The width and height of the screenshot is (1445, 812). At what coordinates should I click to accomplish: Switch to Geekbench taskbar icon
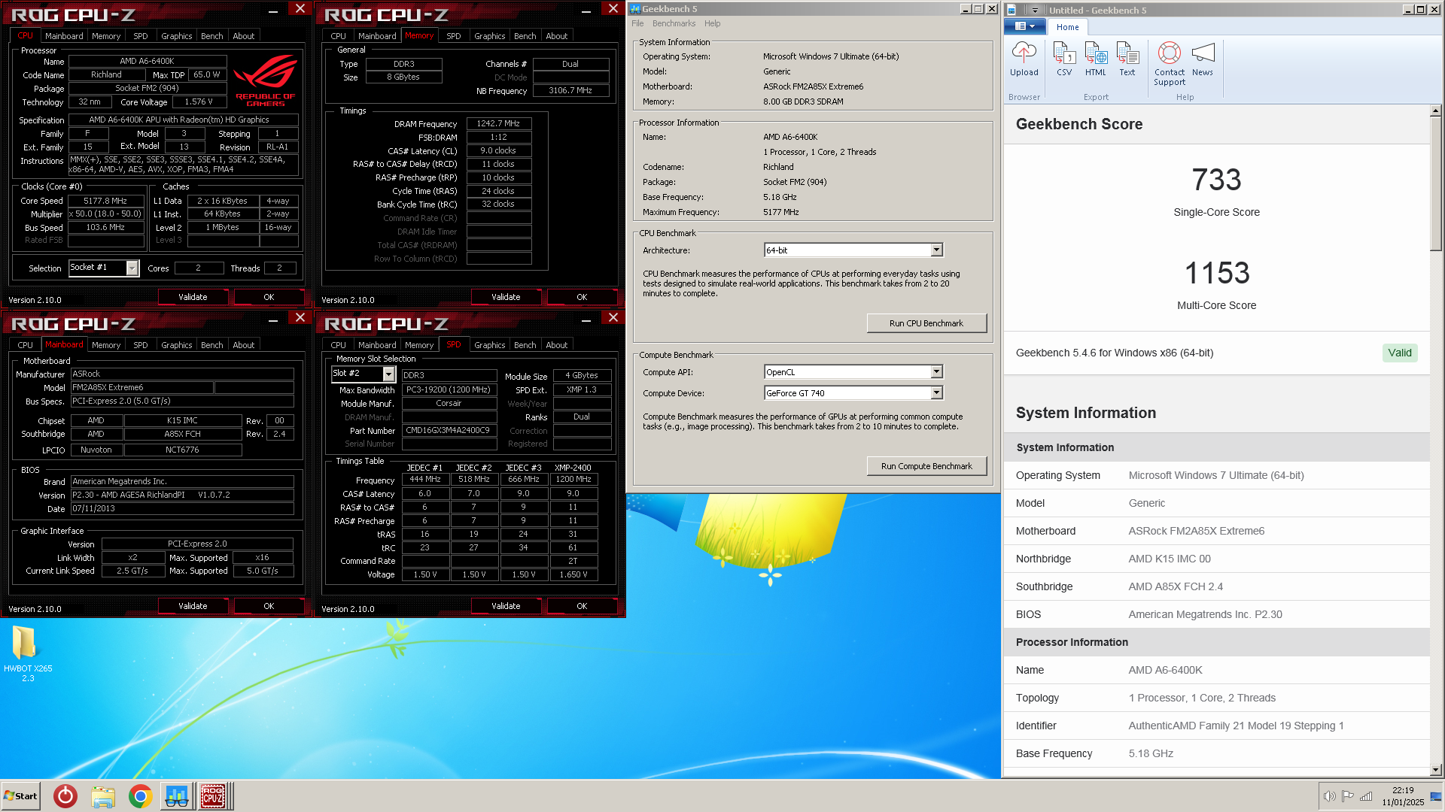[x=177, y=796]
